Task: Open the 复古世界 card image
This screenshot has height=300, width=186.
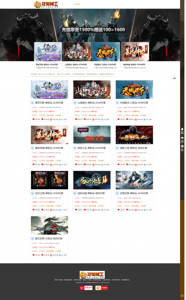Action: pos(49,225)
